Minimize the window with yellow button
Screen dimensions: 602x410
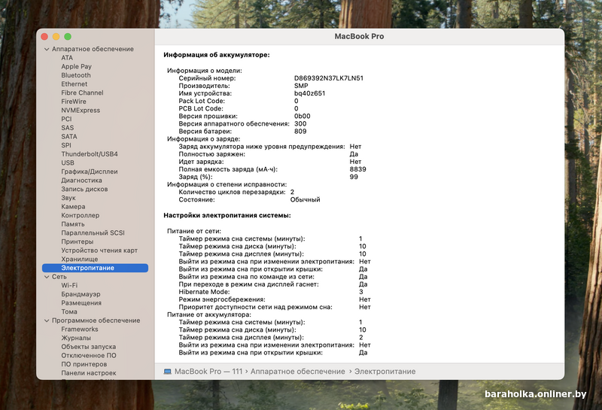point(56,36)
